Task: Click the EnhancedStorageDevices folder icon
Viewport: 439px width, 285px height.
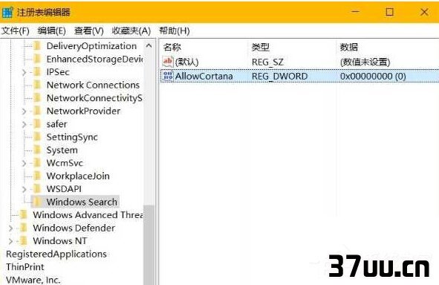Action: tap(37, 59)
